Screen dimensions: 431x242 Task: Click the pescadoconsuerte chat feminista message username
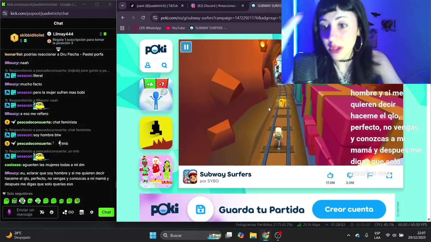[34, 122]
